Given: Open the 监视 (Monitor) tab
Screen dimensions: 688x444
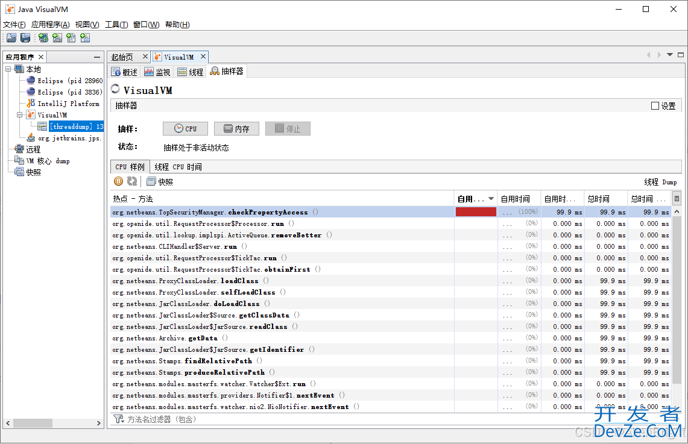Looking at the screenshot, I should (x=157, y=72).
